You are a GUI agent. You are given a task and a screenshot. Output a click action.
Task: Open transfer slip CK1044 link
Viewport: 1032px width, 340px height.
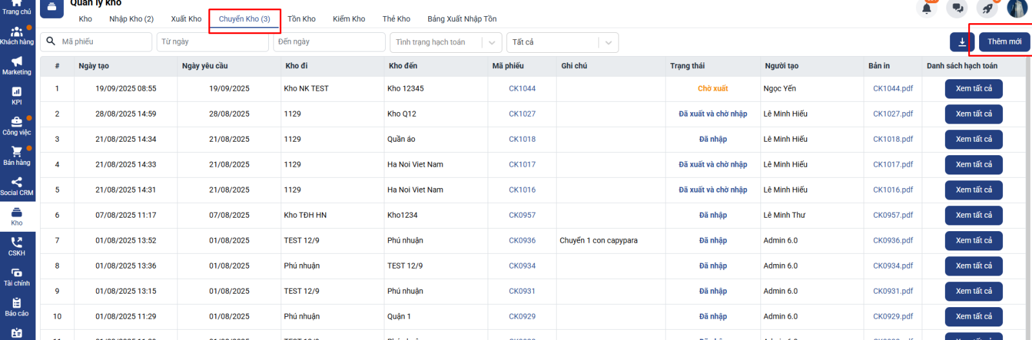click(522, 89)
